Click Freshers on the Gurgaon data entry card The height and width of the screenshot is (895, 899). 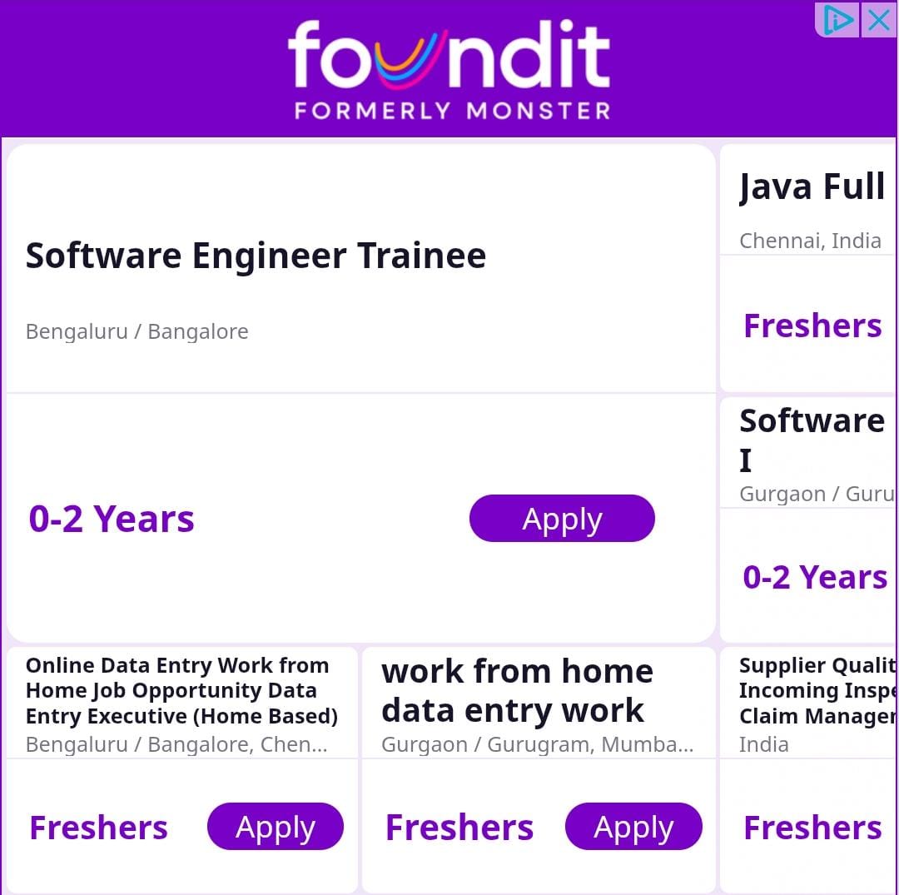(459, 828)
